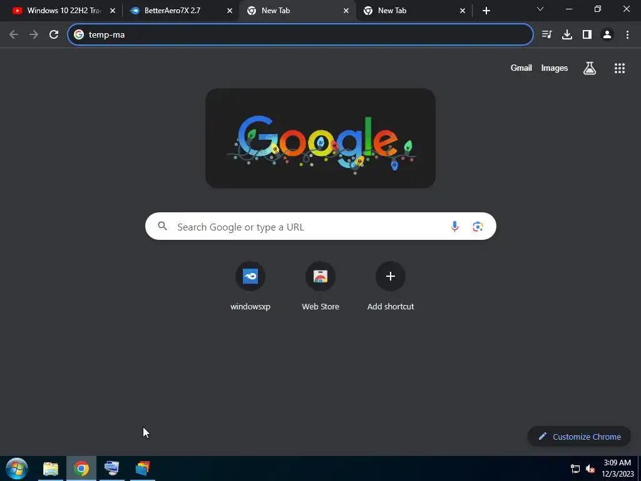Start voice search with microphone icon
The width and height of the screenshot is (641, 481).
454,226
